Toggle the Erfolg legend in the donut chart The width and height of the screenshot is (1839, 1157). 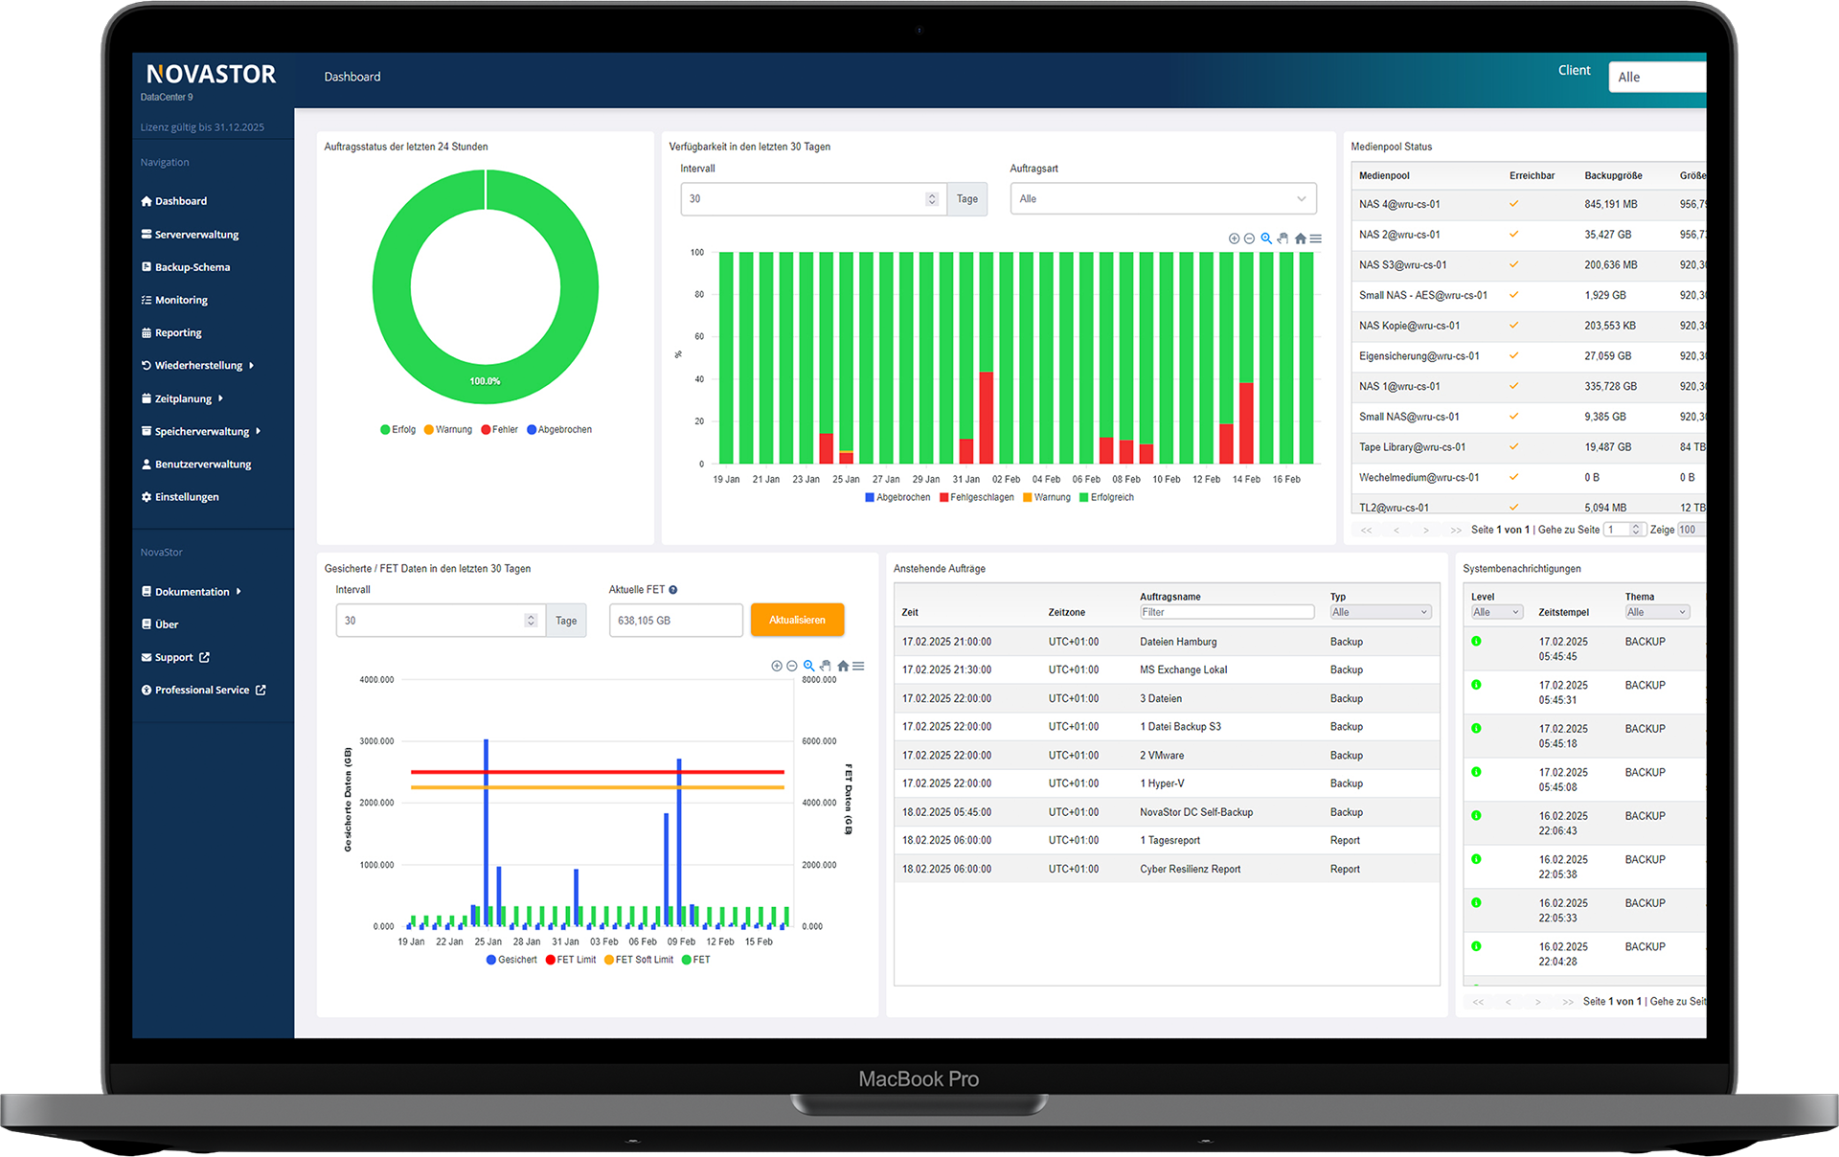pos(398,429)
